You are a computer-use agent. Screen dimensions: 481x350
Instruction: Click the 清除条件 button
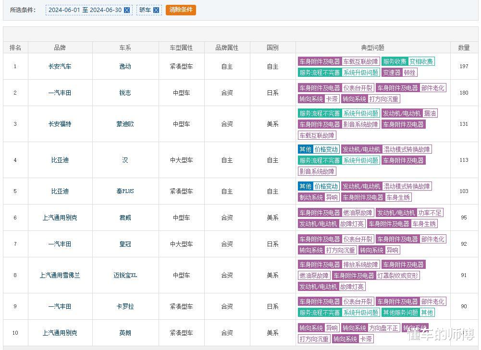pyautogui.click(x=181, y=10)
